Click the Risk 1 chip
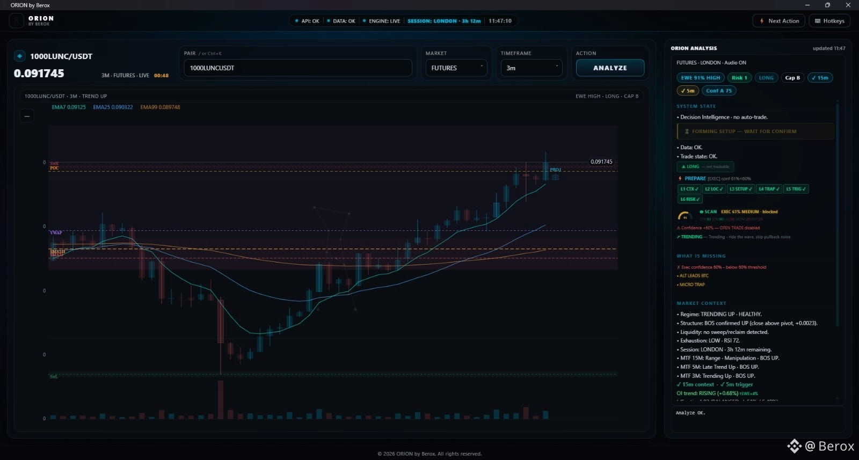 739,78
